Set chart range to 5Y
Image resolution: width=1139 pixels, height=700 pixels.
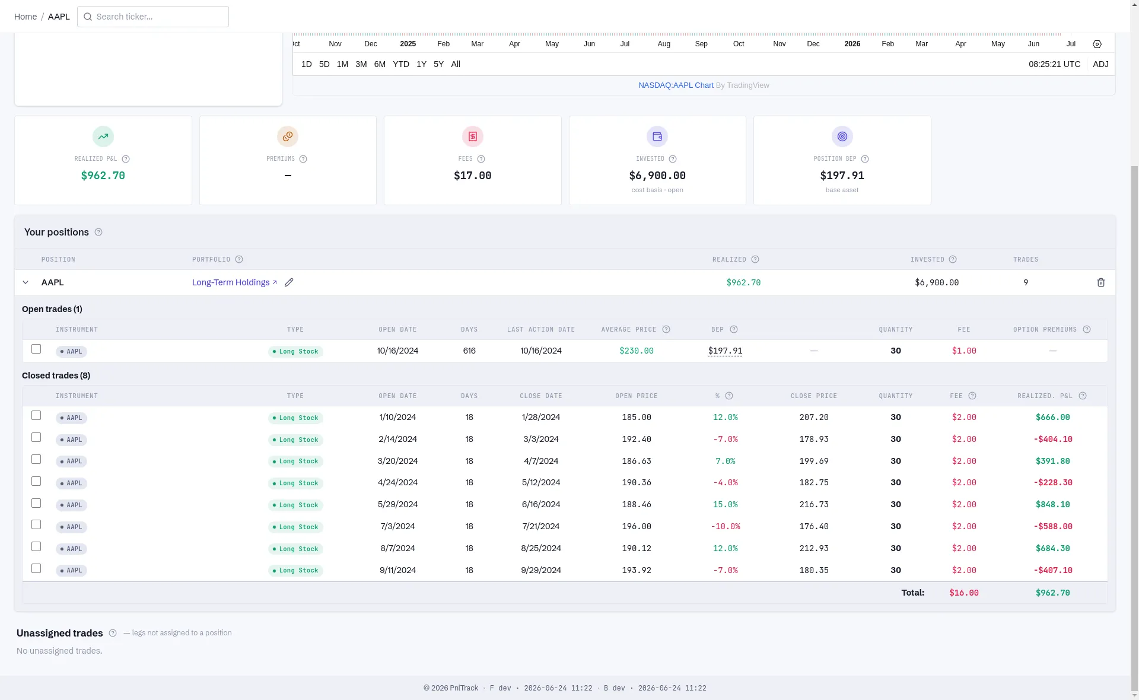pos(439,64)
